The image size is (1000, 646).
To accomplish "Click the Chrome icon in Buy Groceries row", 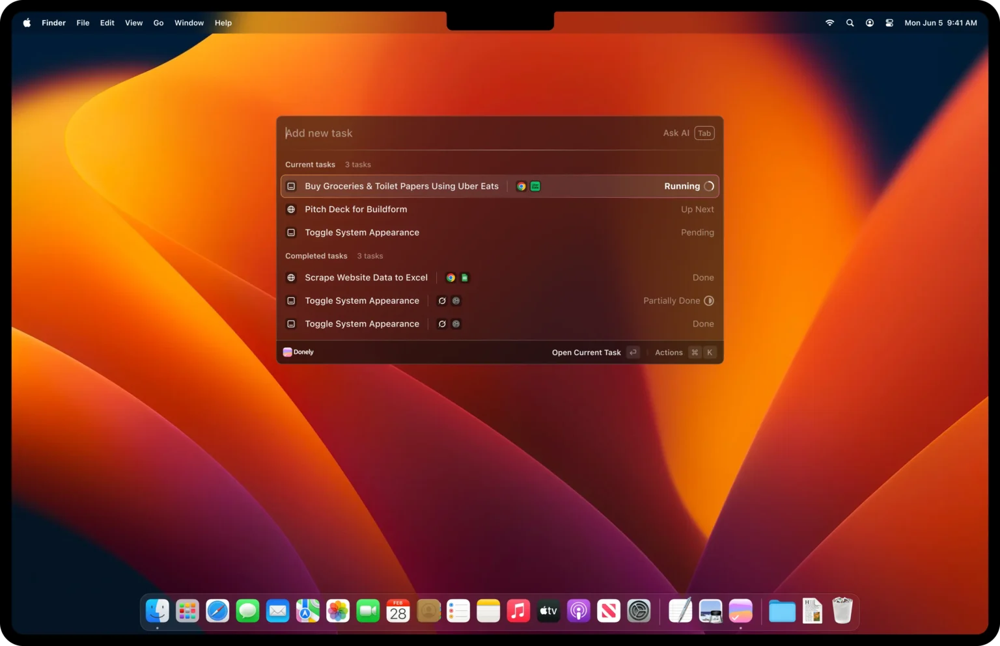I will click(x=521, y=186).
